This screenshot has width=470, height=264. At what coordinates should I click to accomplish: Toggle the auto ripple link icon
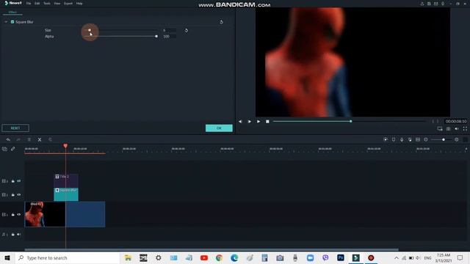[x=13, y=149]
